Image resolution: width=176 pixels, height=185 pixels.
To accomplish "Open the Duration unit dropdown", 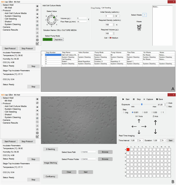I will (164, 141).
